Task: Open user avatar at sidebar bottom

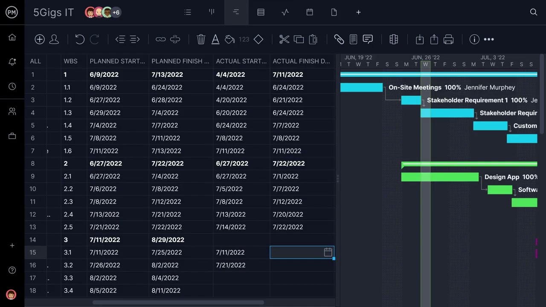Action: [11, 295]
